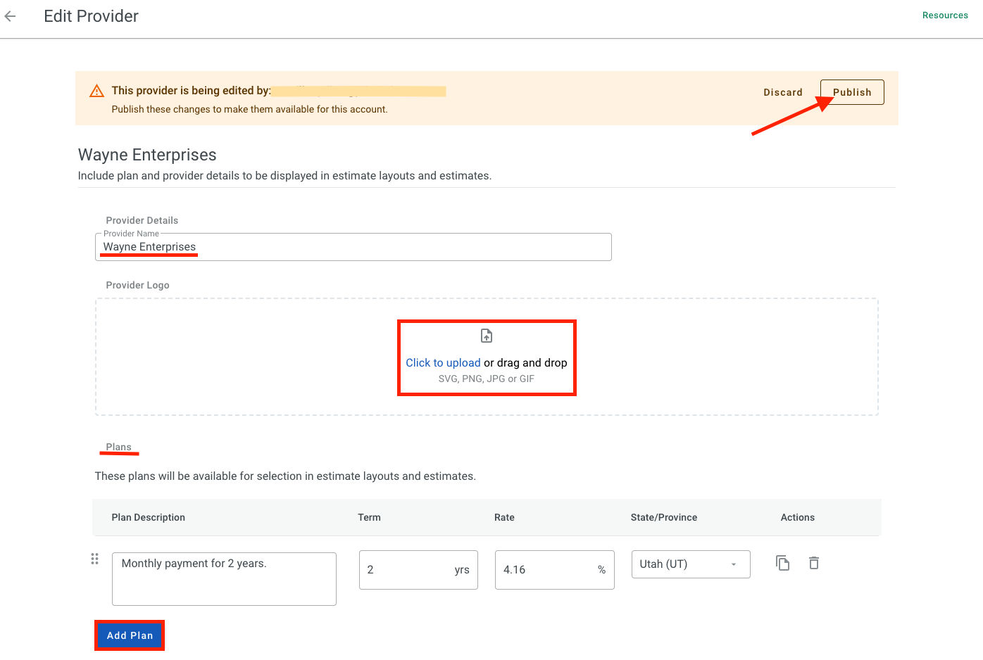The height and width of the screenshot is (660, 983).
Task: Click the warning triangle icon in banner
Action: (96, 91)
